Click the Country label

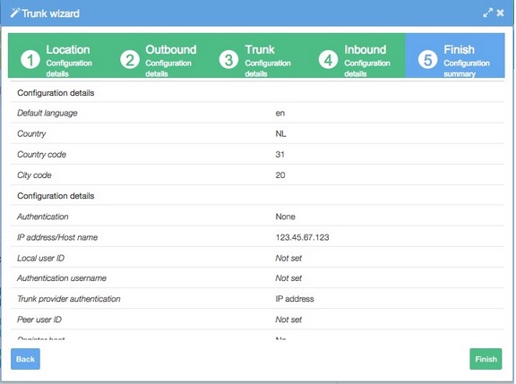tap(31, 133)
